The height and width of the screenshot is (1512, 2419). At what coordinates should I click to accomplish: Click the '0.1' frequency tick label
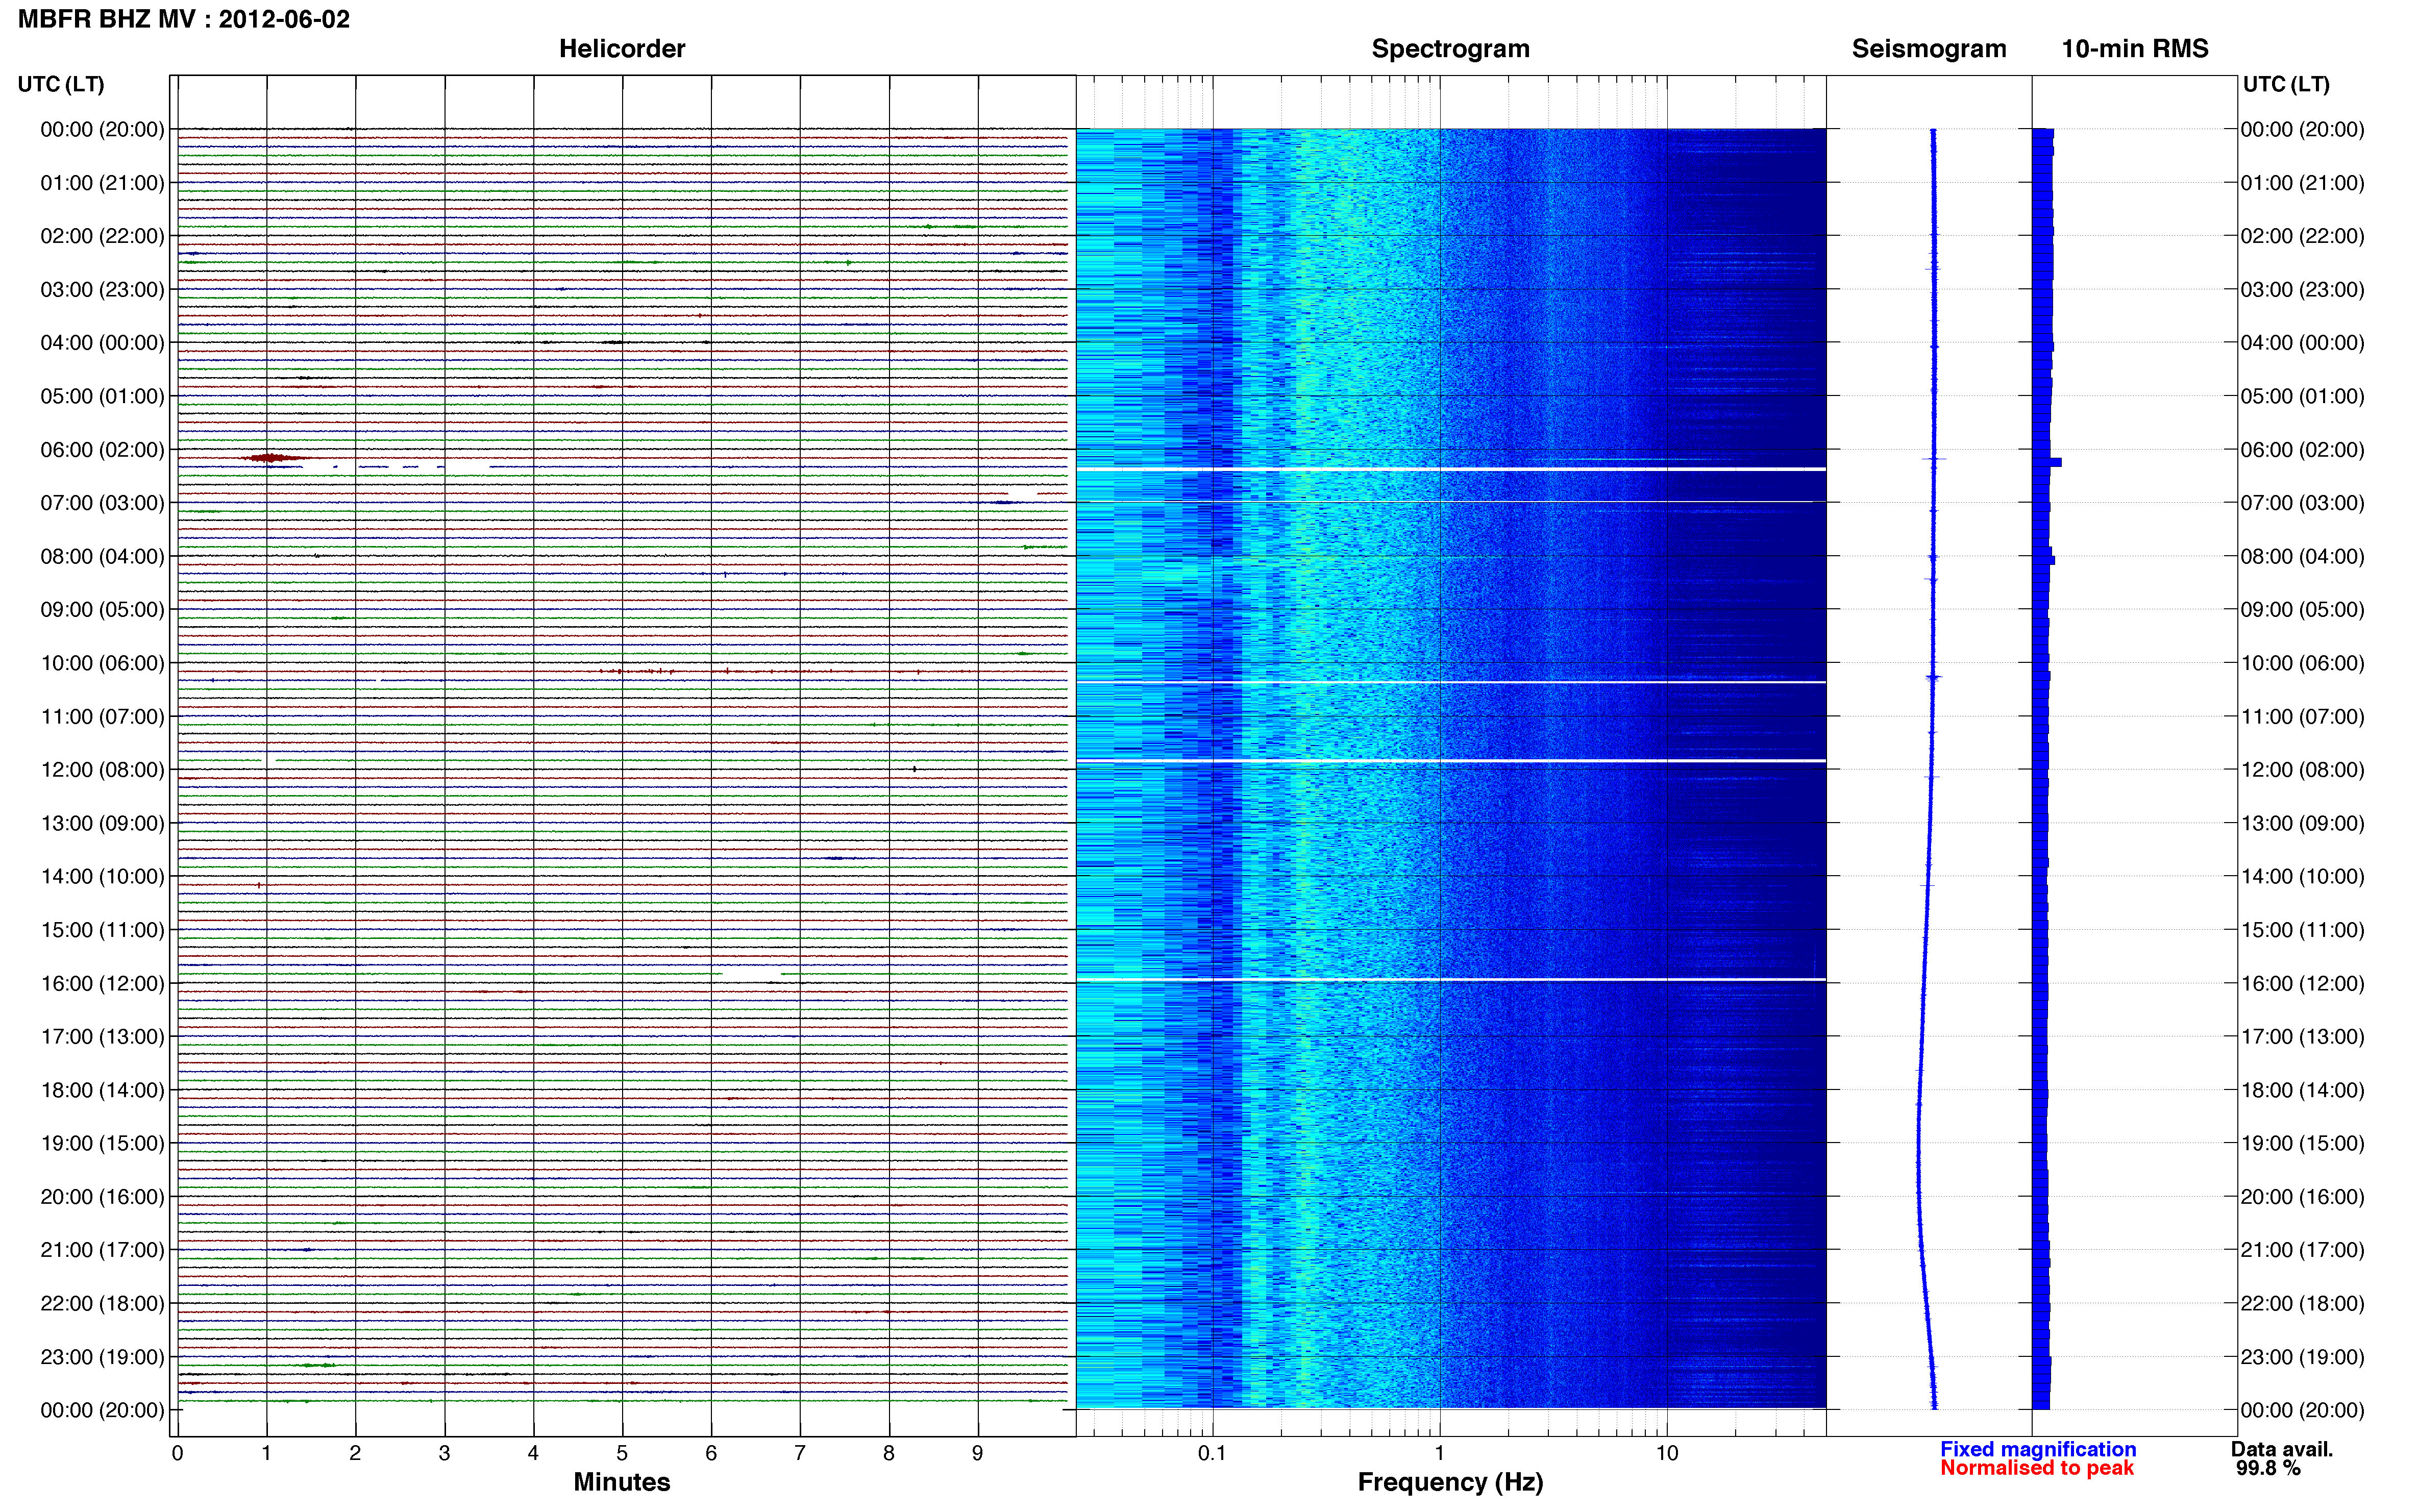(1212, 1453)
